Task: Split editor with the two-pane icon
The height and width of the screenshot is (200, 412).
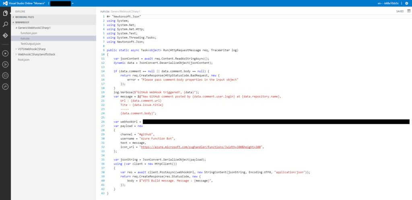Action: tap(409, 11)
